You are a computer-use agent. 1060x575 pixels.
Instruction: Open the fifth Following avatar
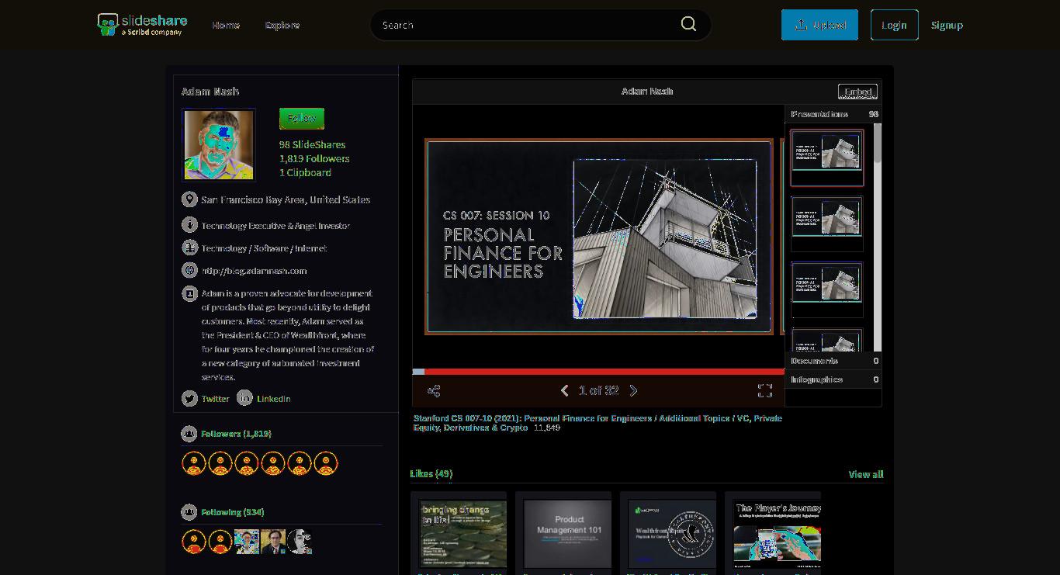(300, 542)
